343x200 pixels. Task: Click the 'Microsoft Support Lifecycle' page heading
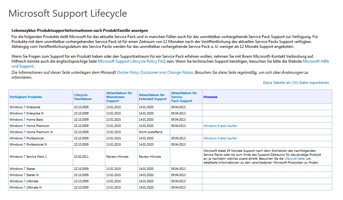(x=67, y=13)
